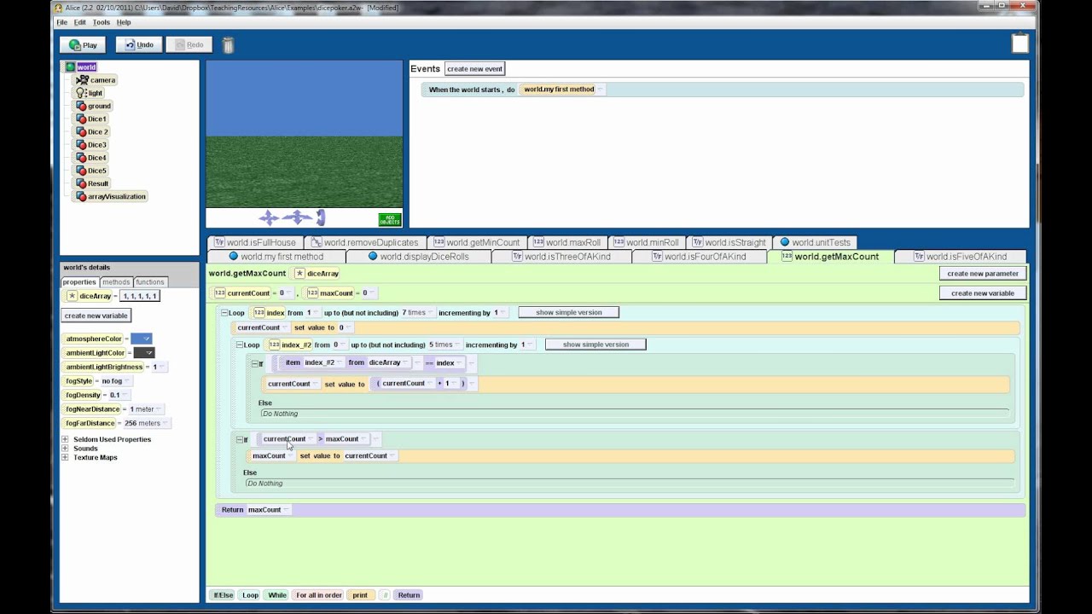Click the star icon beside diceArray parameter
This screenshot has width=1092, height=614.
click(299, 274)
